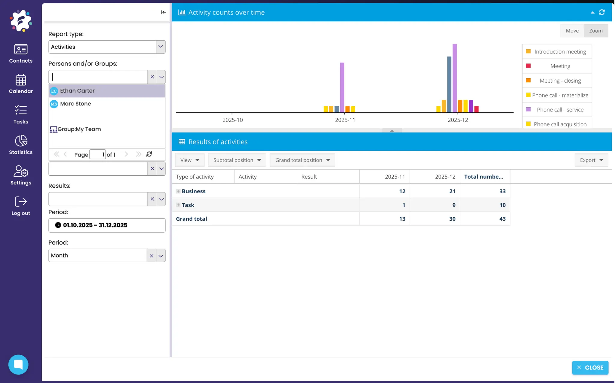615x383 pixels.
Task: Go to the Tasks sidebar icon
Action: pos(21,110)
